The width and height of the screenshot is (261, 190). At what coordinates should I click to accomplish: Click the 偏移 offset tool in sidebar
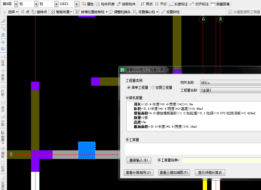coord(3,153)
